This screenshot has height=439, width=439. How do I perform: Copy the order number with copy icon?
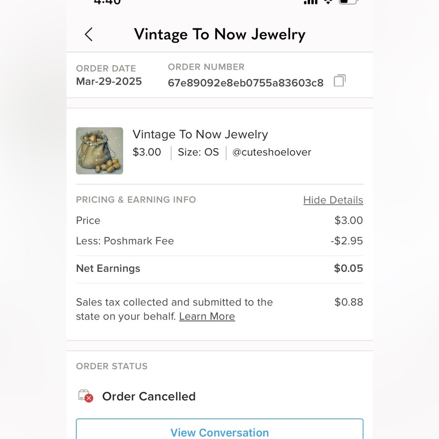coord(339,81)
